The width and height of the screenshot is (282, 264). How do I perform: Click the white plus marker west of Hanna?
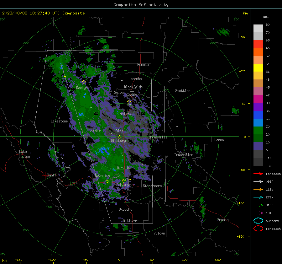click(177, 126)
